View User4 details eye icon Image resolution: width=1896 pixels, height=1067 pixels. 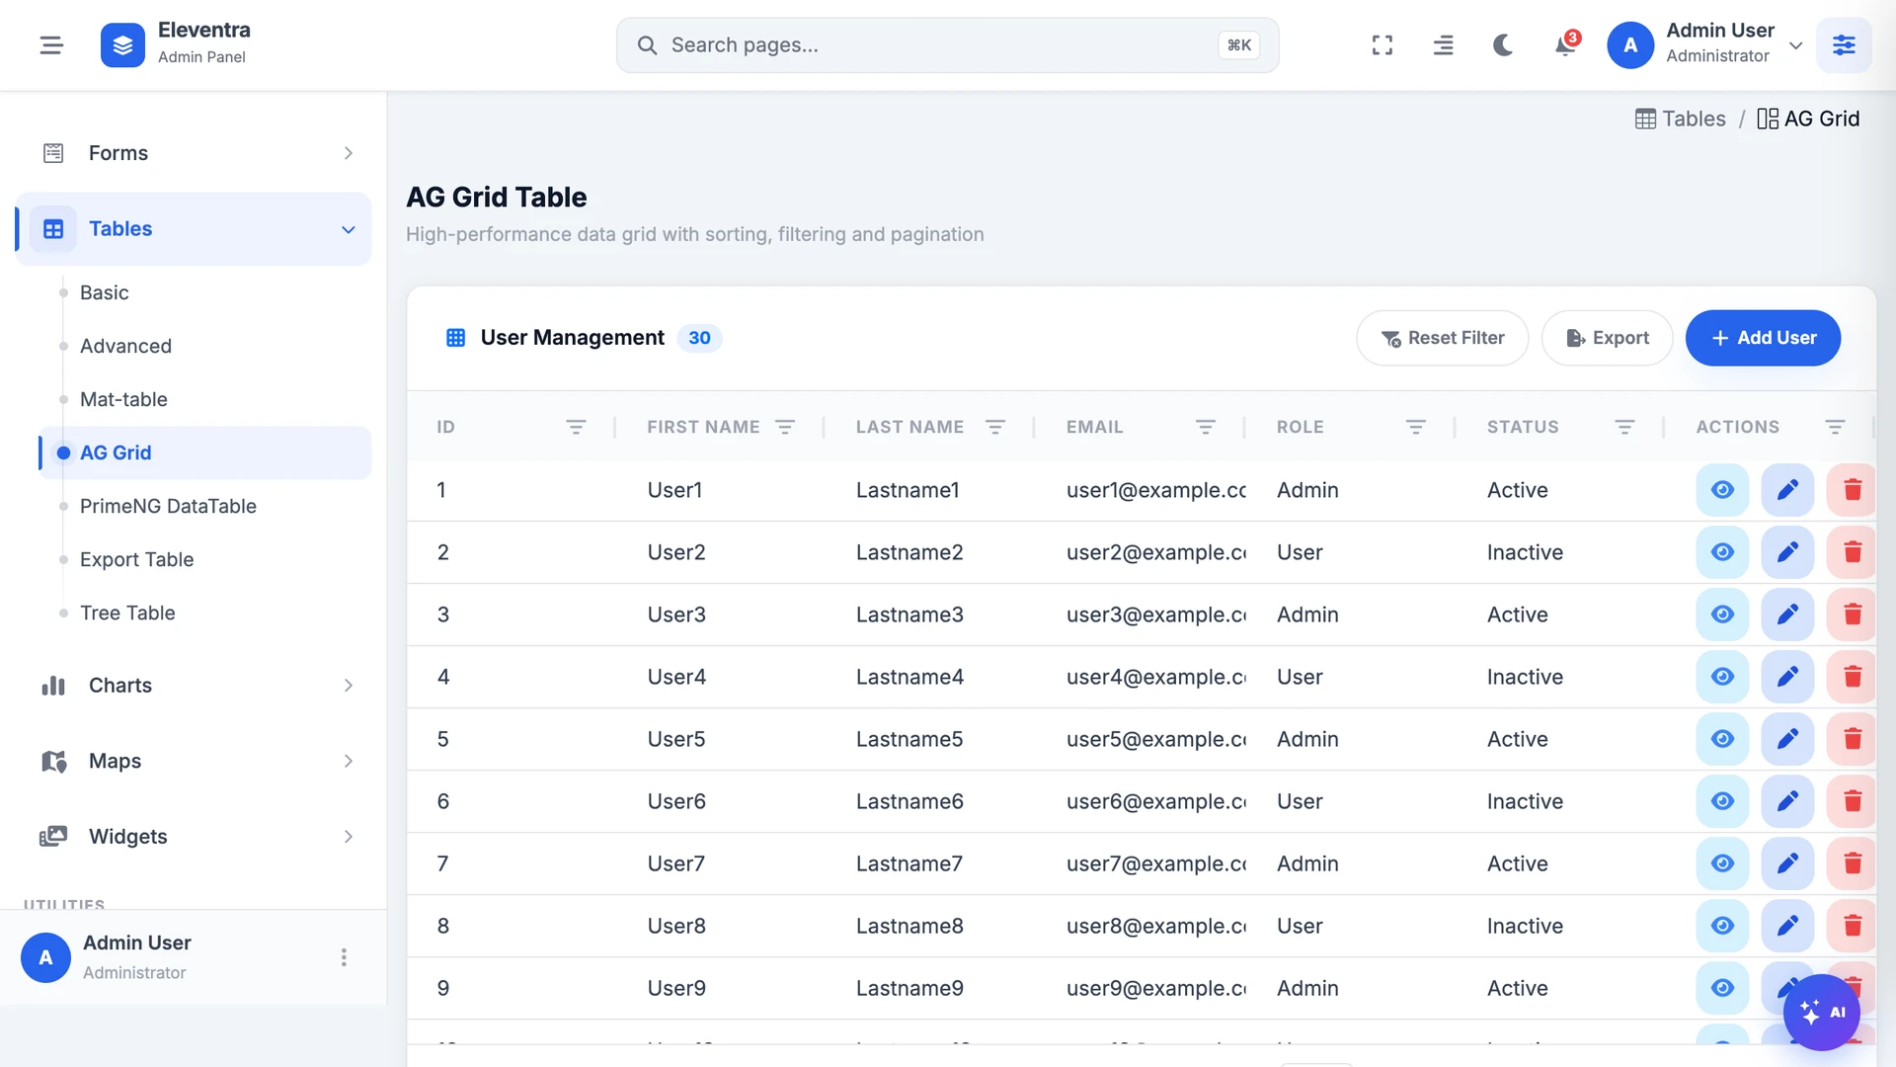click(x=1722, y=677)
